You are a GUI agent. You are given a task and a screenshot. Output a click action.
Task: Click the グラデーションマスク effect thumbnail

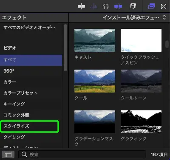pyautogui.click(x=95, y=122)
